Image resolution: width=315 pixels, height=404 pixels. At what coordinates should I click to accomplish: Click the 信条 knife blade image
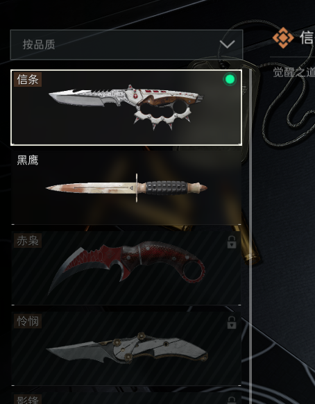pyautogui.click(x=126, y=107)
